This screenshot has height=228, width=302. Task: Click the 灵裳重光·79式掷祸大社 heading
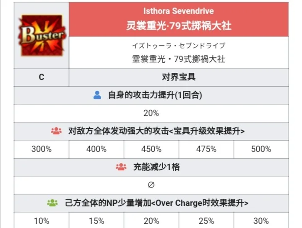click(x=179, y=26)
